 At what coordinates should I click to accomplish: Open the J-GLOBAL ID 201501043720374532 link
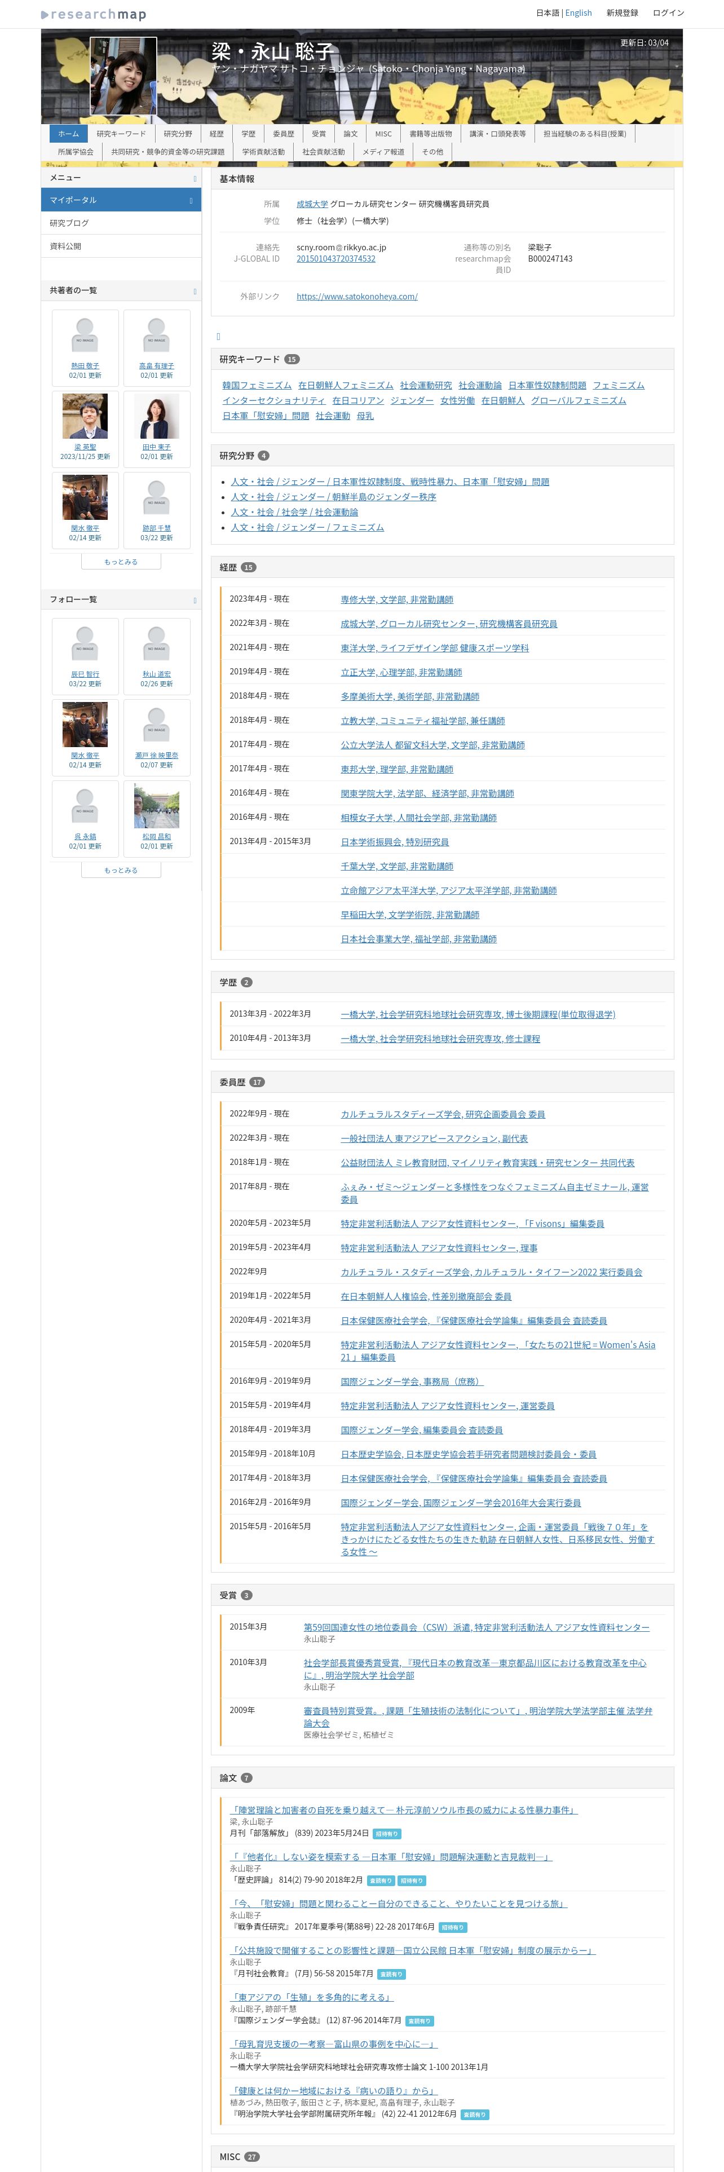click(335, 259)
